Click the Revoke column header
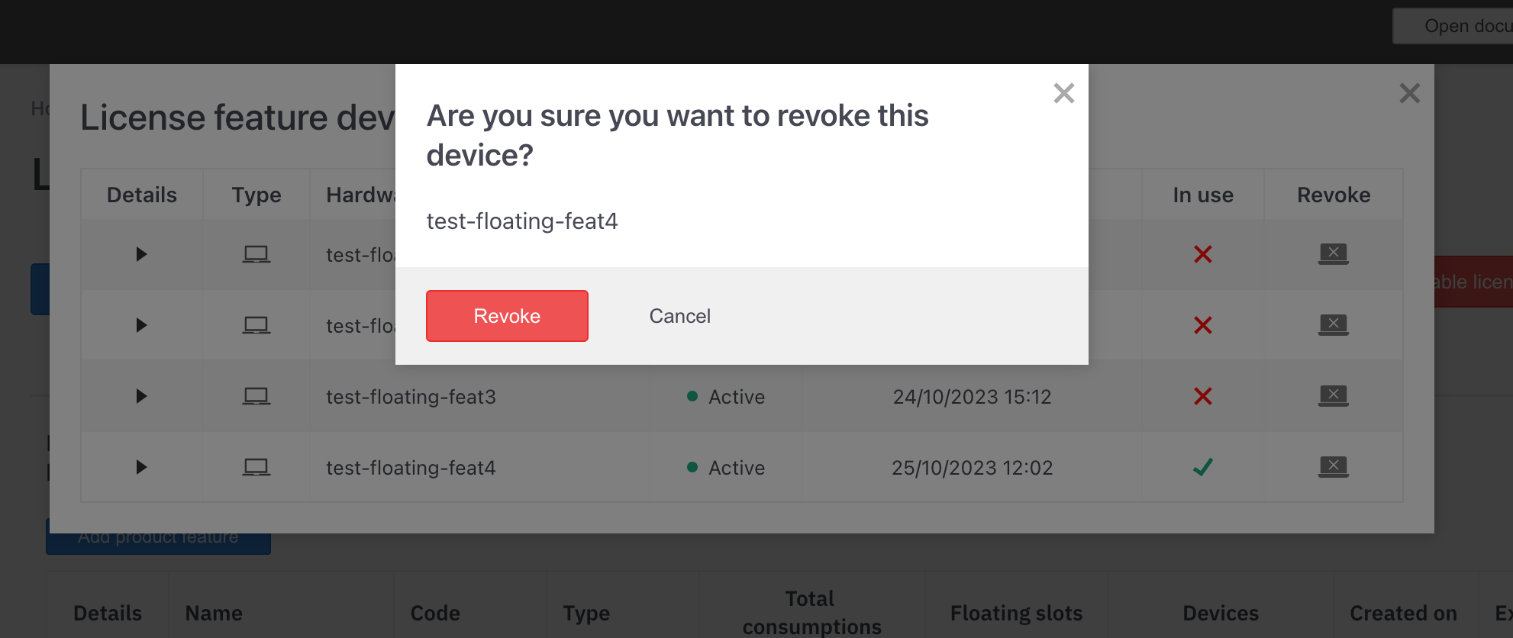The width and height of the screenshot is (1513, 638). (1334, 195)
